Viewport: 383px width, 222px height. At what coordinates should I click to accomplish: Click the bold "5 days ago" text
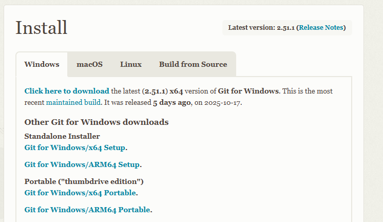[172, 102]
